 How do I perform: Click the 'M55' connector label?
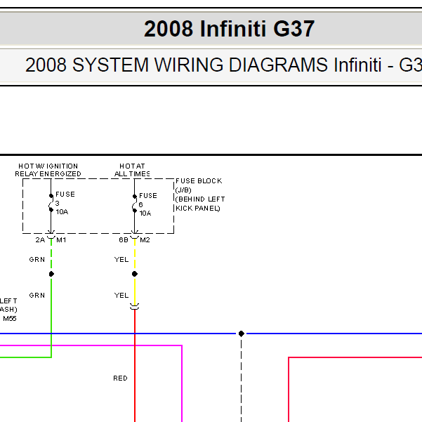(10, 318)
